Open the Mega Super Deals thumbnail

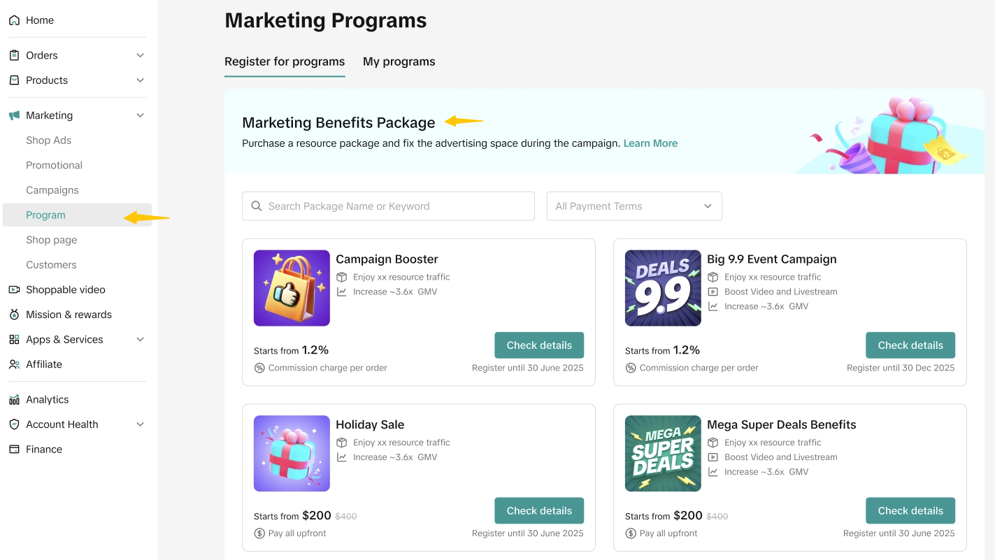[x=663, y=453]
